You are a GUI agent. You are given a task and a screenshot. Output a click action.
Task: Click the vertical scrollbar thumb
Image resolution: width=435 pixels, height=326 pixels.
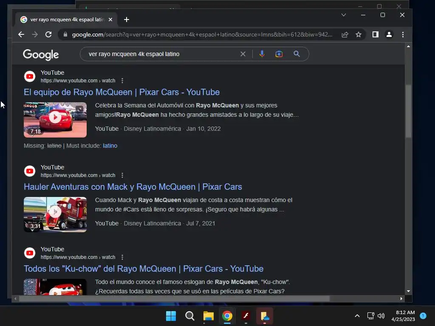coord(408,111)
